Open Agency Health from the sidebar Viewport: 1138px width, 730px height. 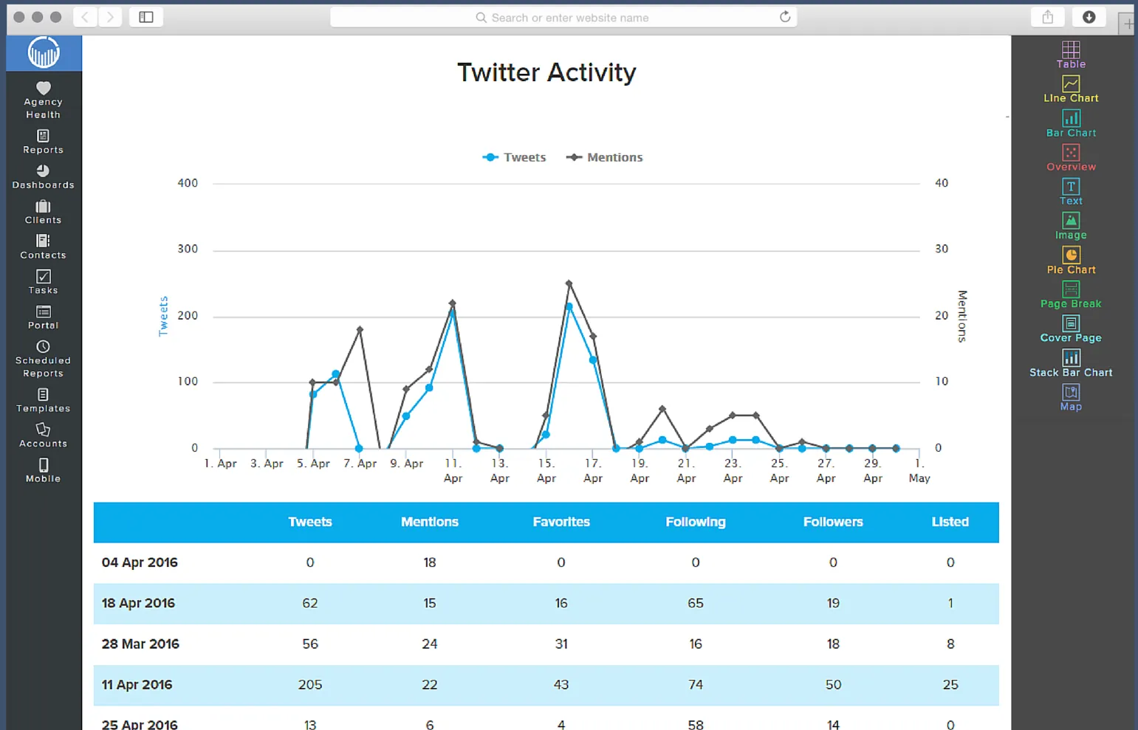pos(42,100)
